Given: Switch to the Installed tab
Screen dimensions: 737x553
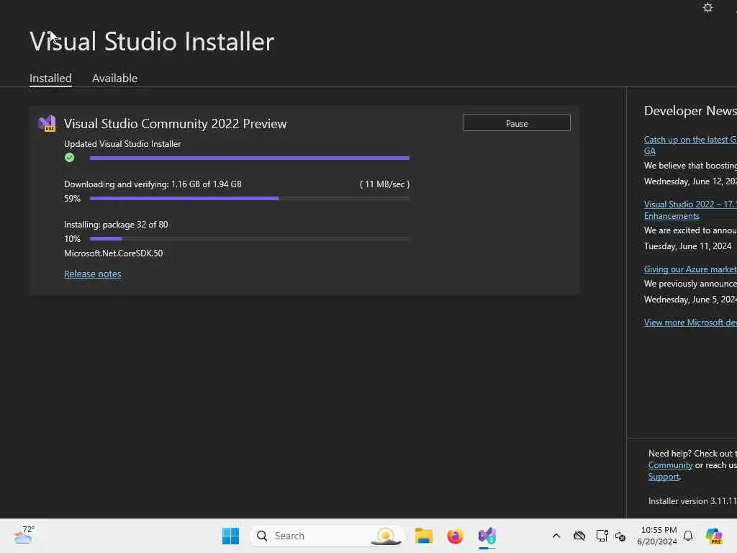Looking at the screenshot, I should [x=50, y=78].
